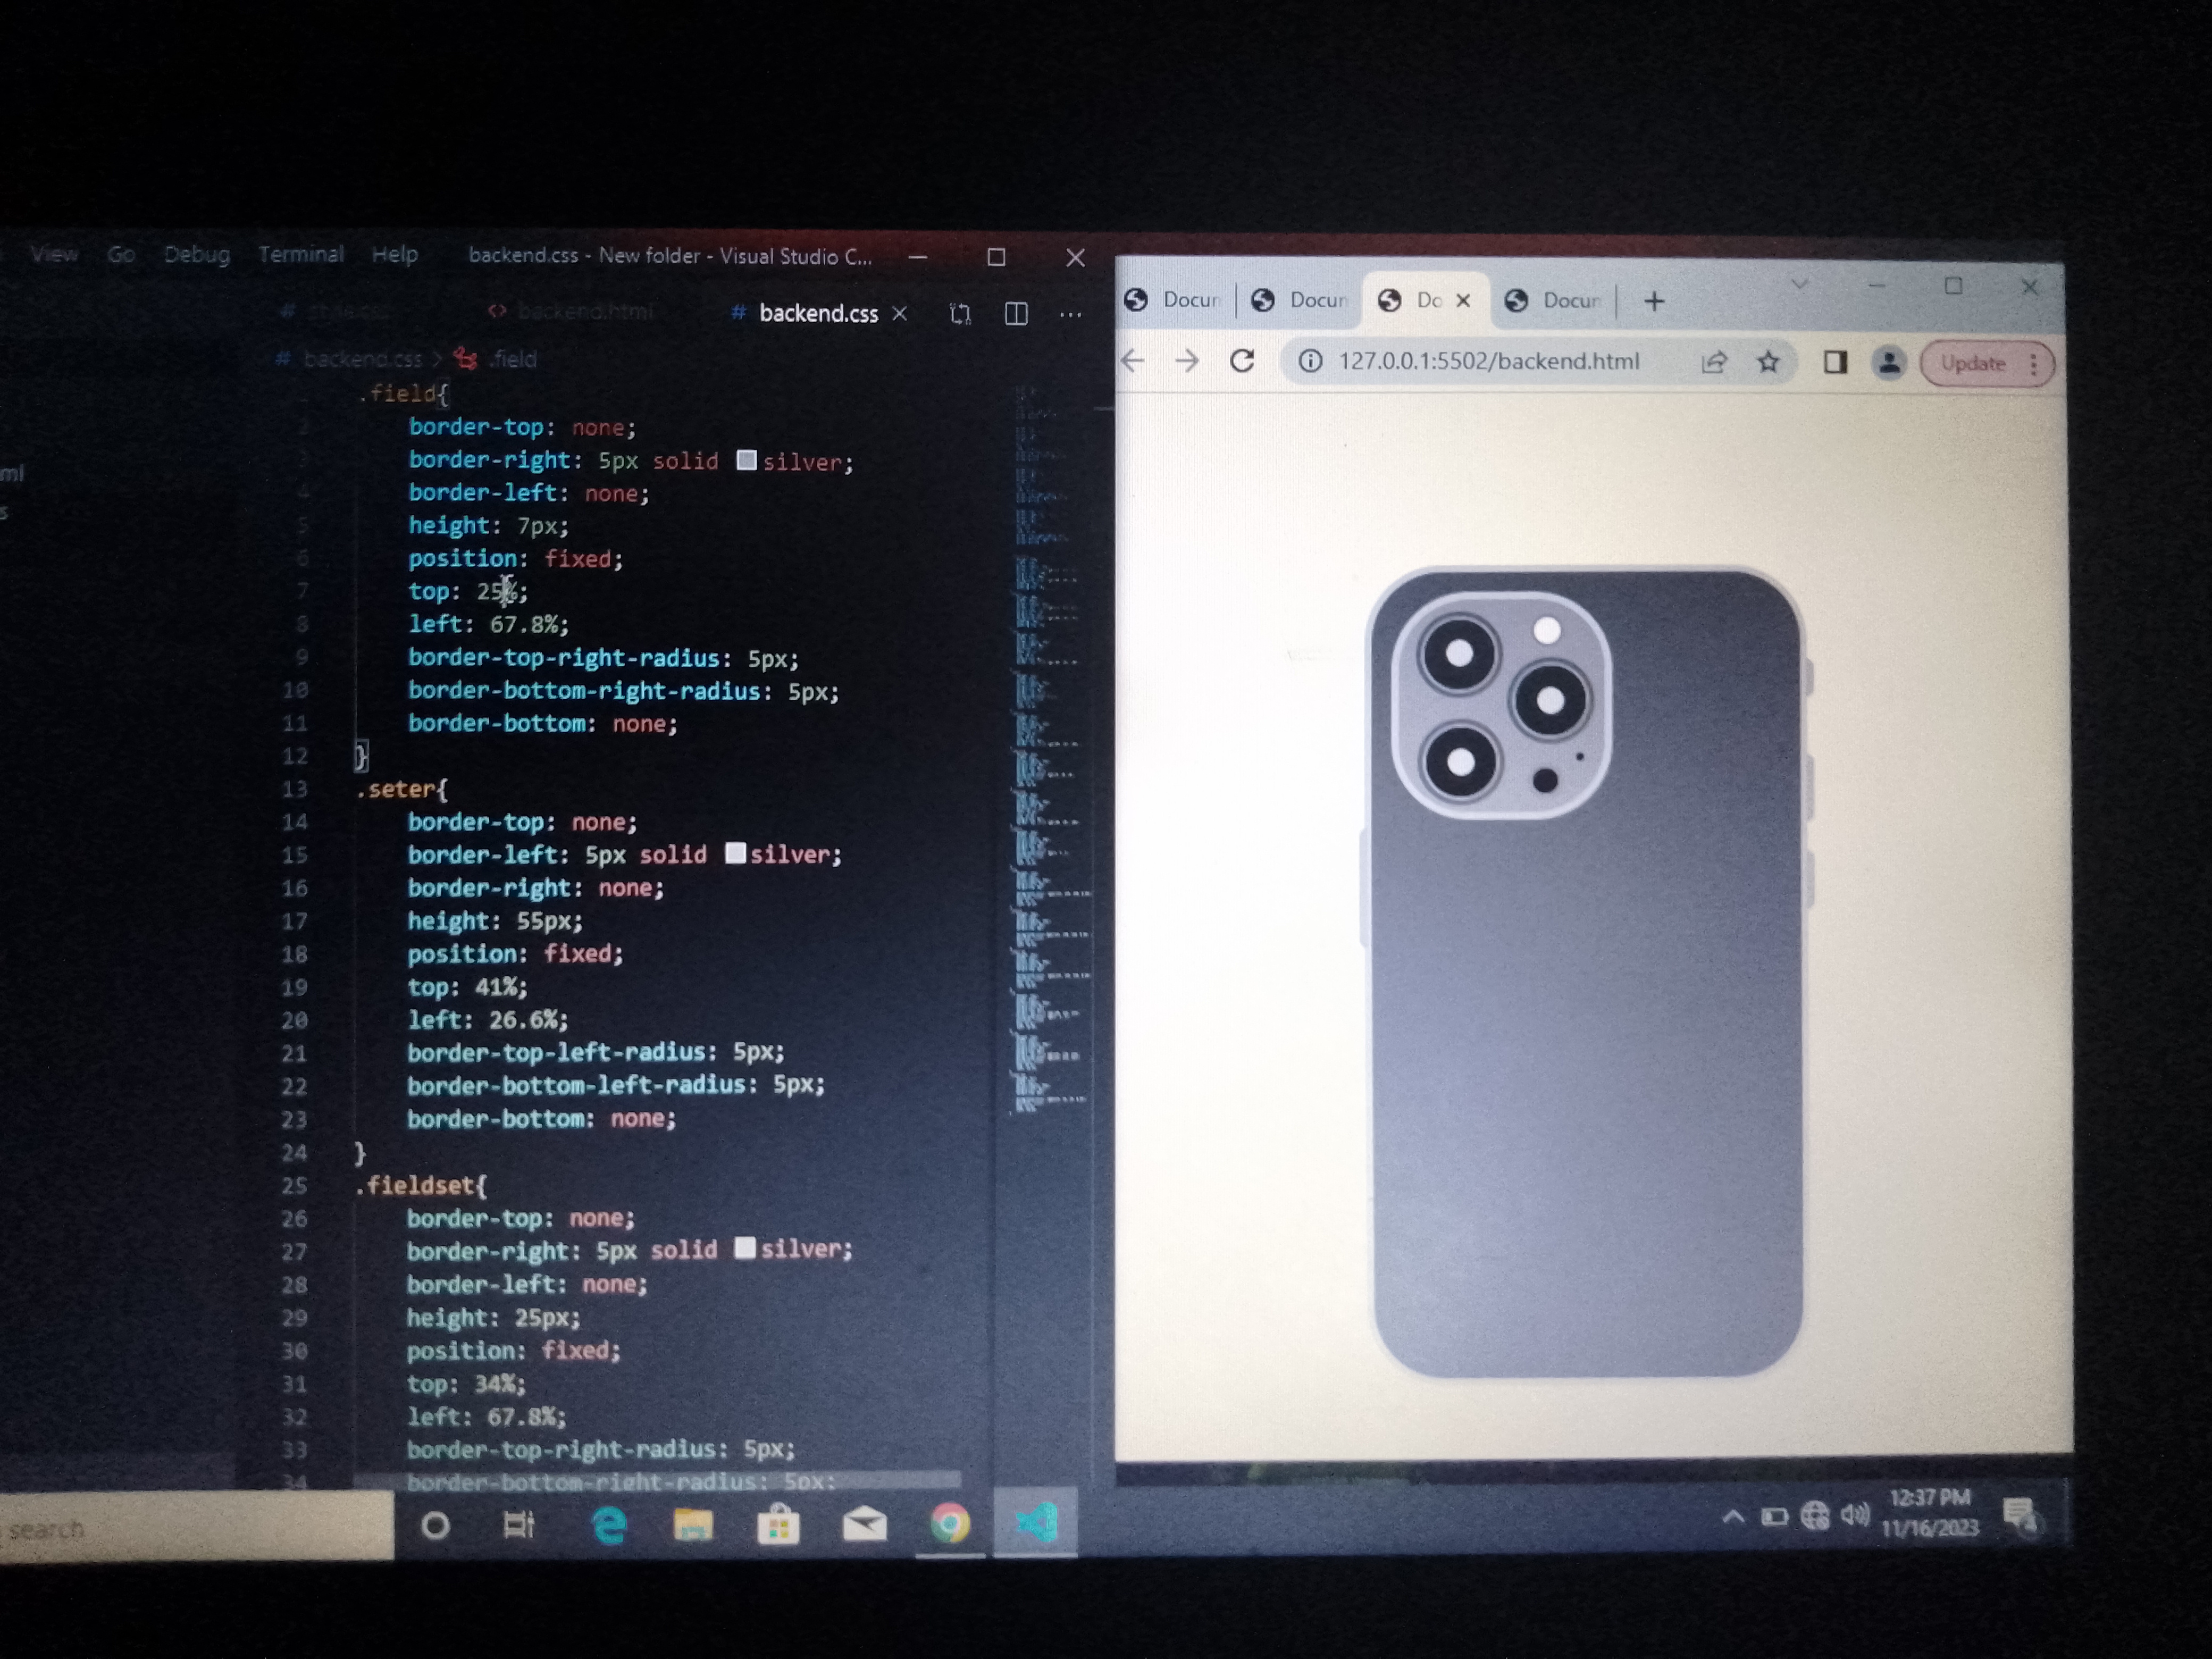2212x1659 pixels.
Task: Bookmark this page with the star
Action: coord(1768,362)
